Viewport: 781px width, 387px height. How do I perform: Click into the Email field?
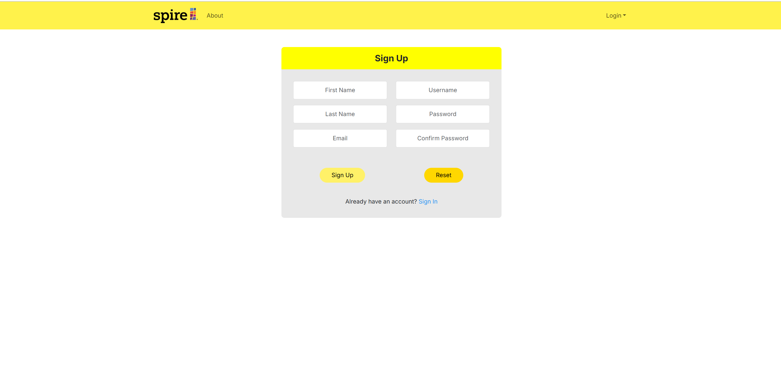(340, 138)
